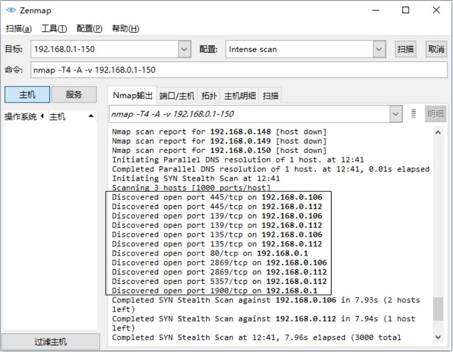This screenshot has width=453, height=352.
Task: Toggle the 主机 view button
Action: tap(27, 95)
